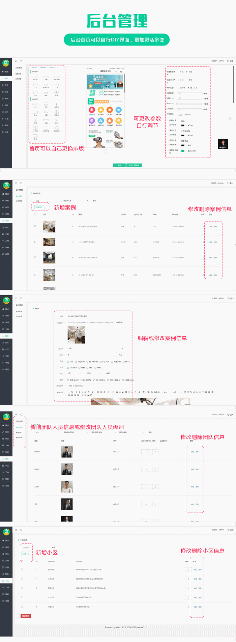Screen dimensions: 236x642
Task: Click the title input in the case edit form
Action: click(95, 316)
